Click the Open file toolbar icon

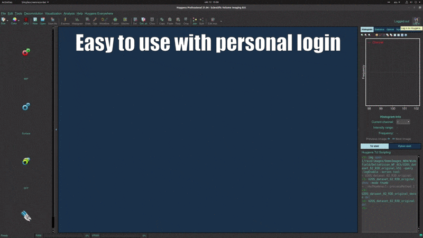click(42, 21)
